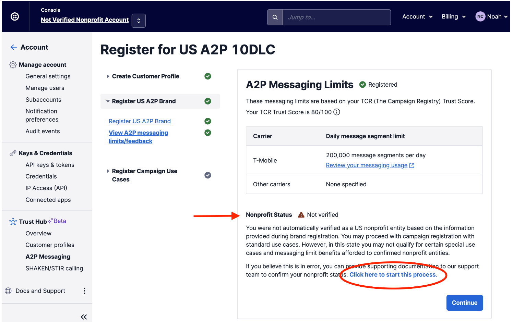513x322 pixels.
Task: Select A2P Messaging in Trust Hub
Action: click(x=48, y=257)
